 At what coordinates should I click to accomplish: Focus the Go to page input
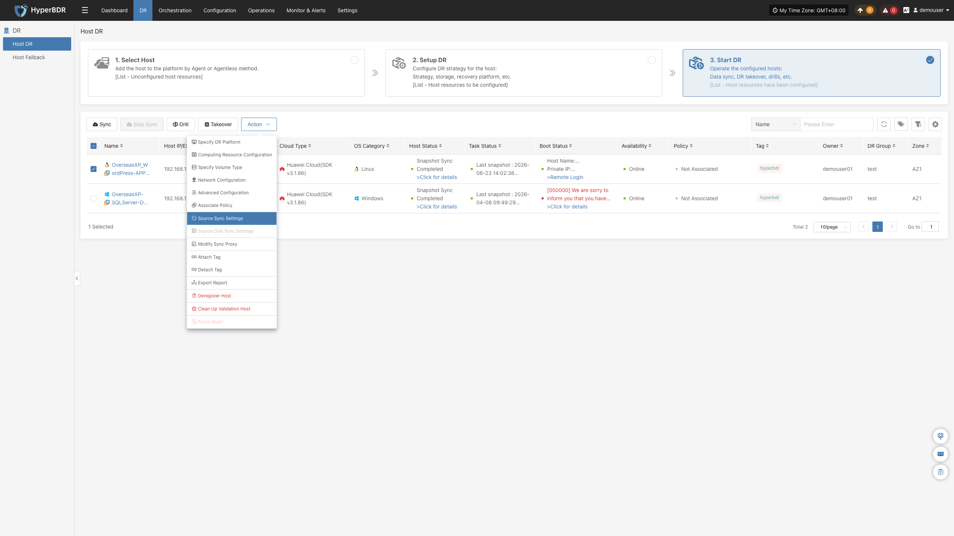(930, 227)
